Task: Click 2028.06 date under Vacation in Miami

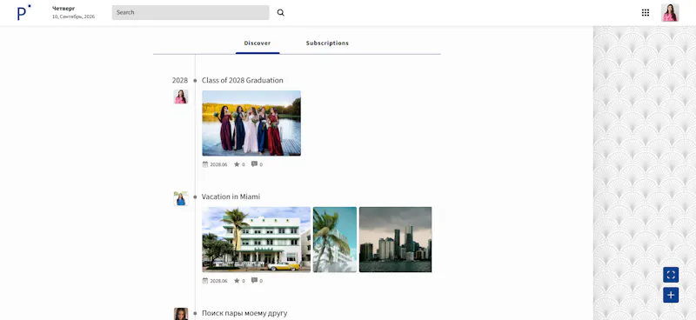Action: [218, 281]
